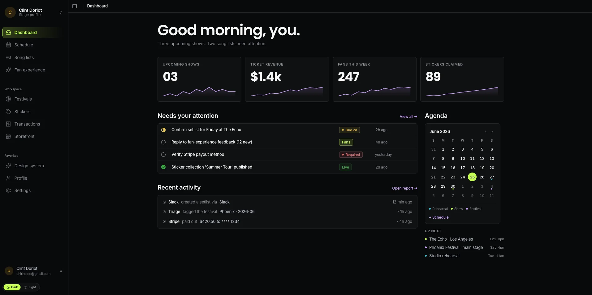The height and width of the screenshot is (295, 592).
Task: Click the Profile person icon
Action: [8, 178]
